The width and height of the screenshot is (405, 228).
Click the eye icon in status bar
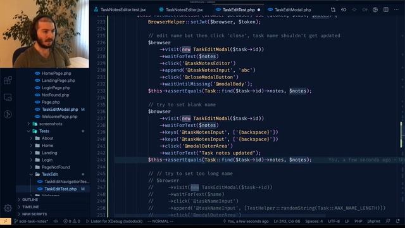tap(56, 221)
